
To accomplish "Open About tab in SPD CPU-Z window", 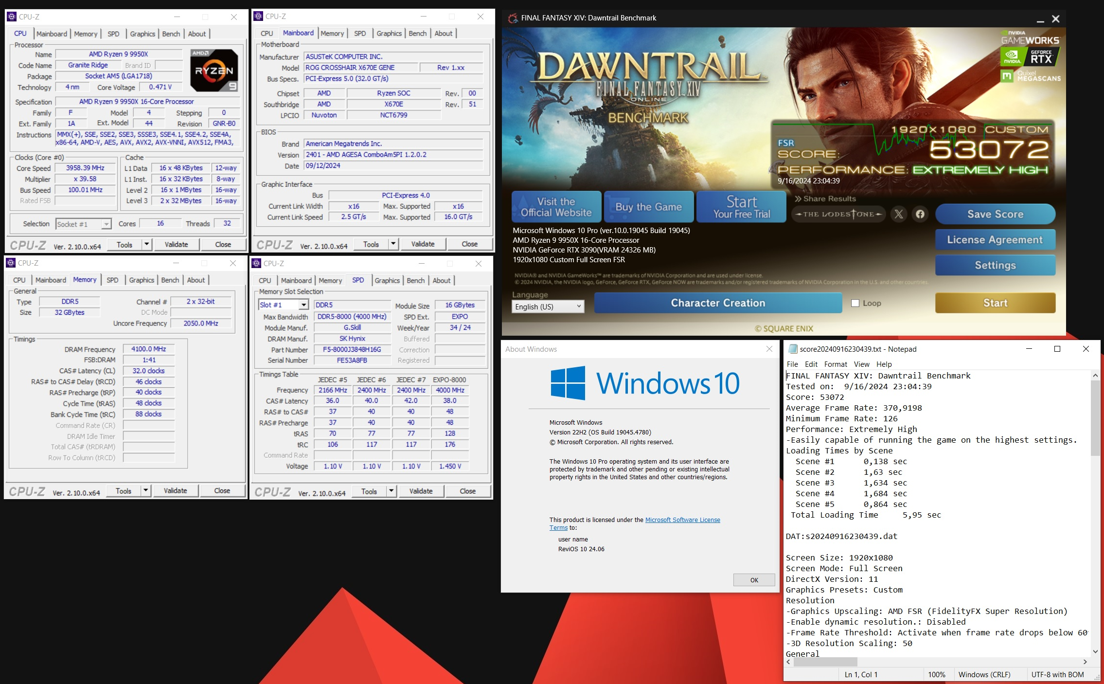I will (x=442, y=280).
